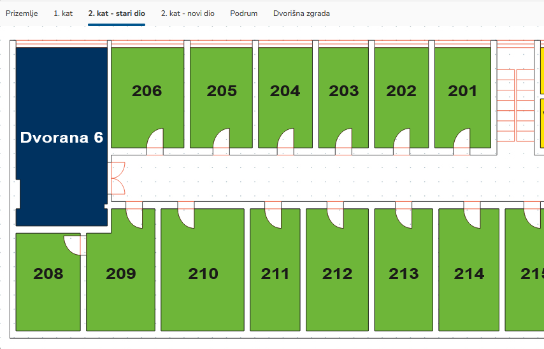Select the blue Dvorana 6 hall
The image size is (544, 349).
(61, 137)
